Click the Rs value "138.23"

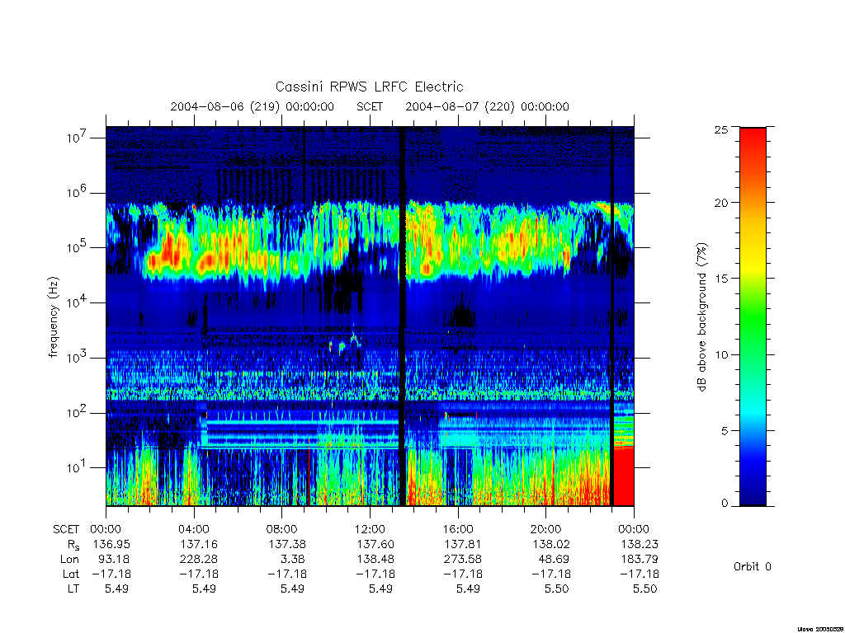pyautogui.click(x=640, y=544)
